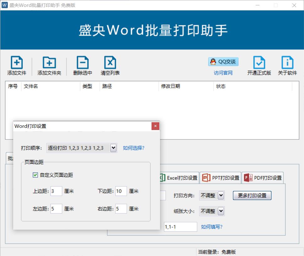Click the 下边距 input field
304x256 pixels.
(121, 191)
